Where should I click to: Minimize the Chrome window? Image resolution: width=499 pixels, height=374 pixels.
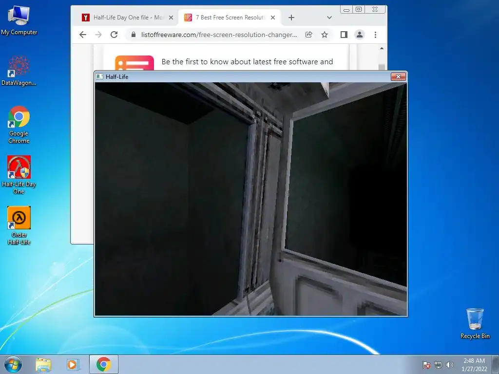[x=346, y=10]
